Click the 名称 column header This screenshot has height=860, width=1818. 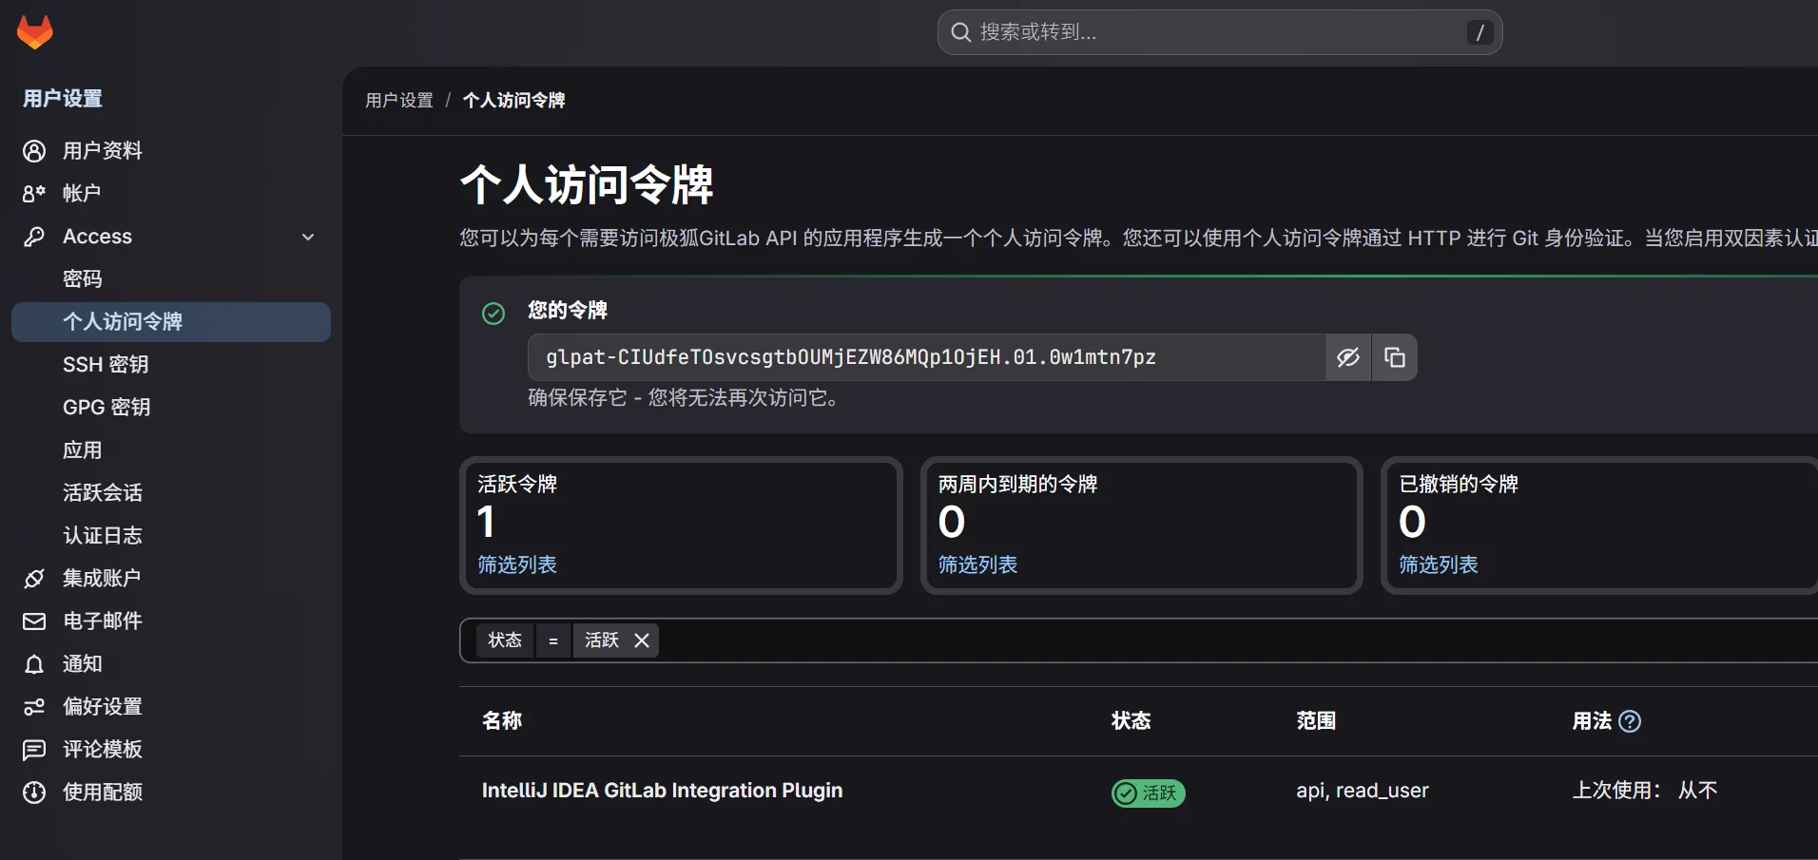[502, 721]
